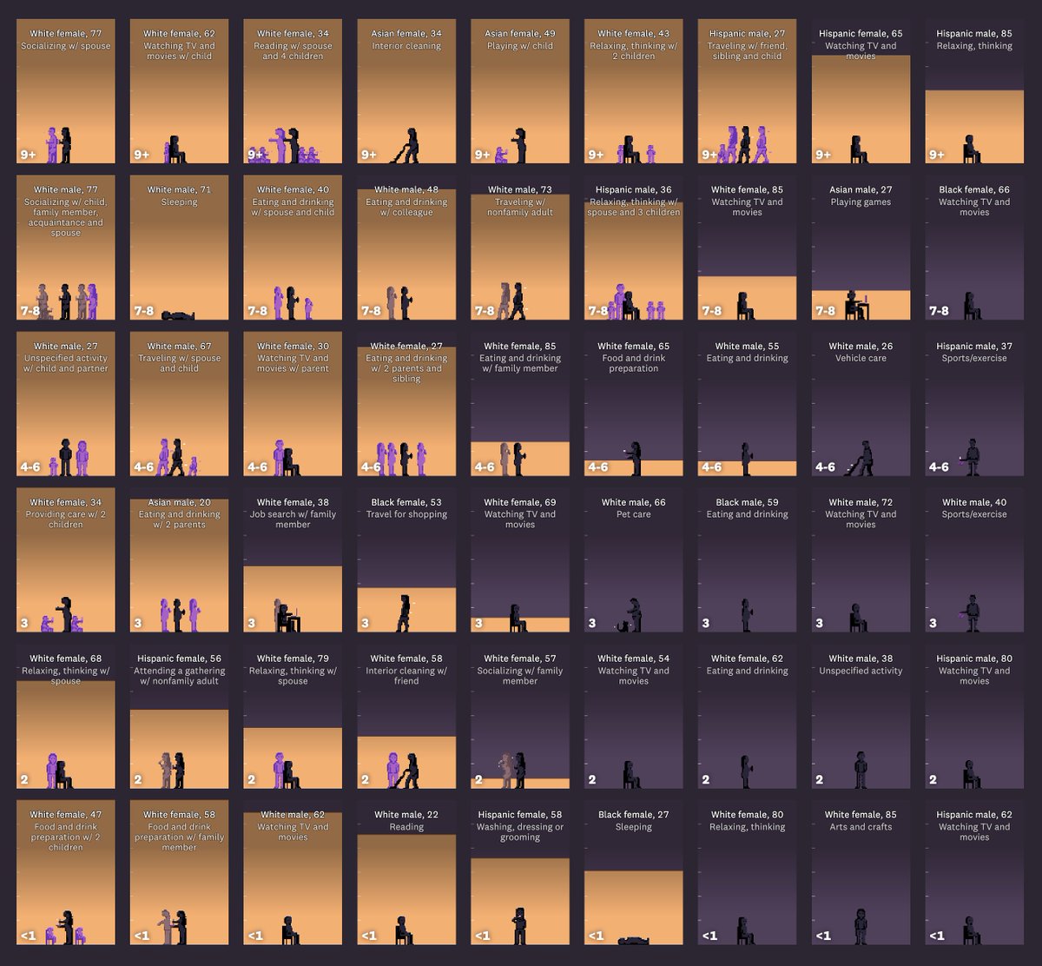Click the "Black male, 59" title text
Viewport: 1042px width, 966px height.
click(747, 502)
